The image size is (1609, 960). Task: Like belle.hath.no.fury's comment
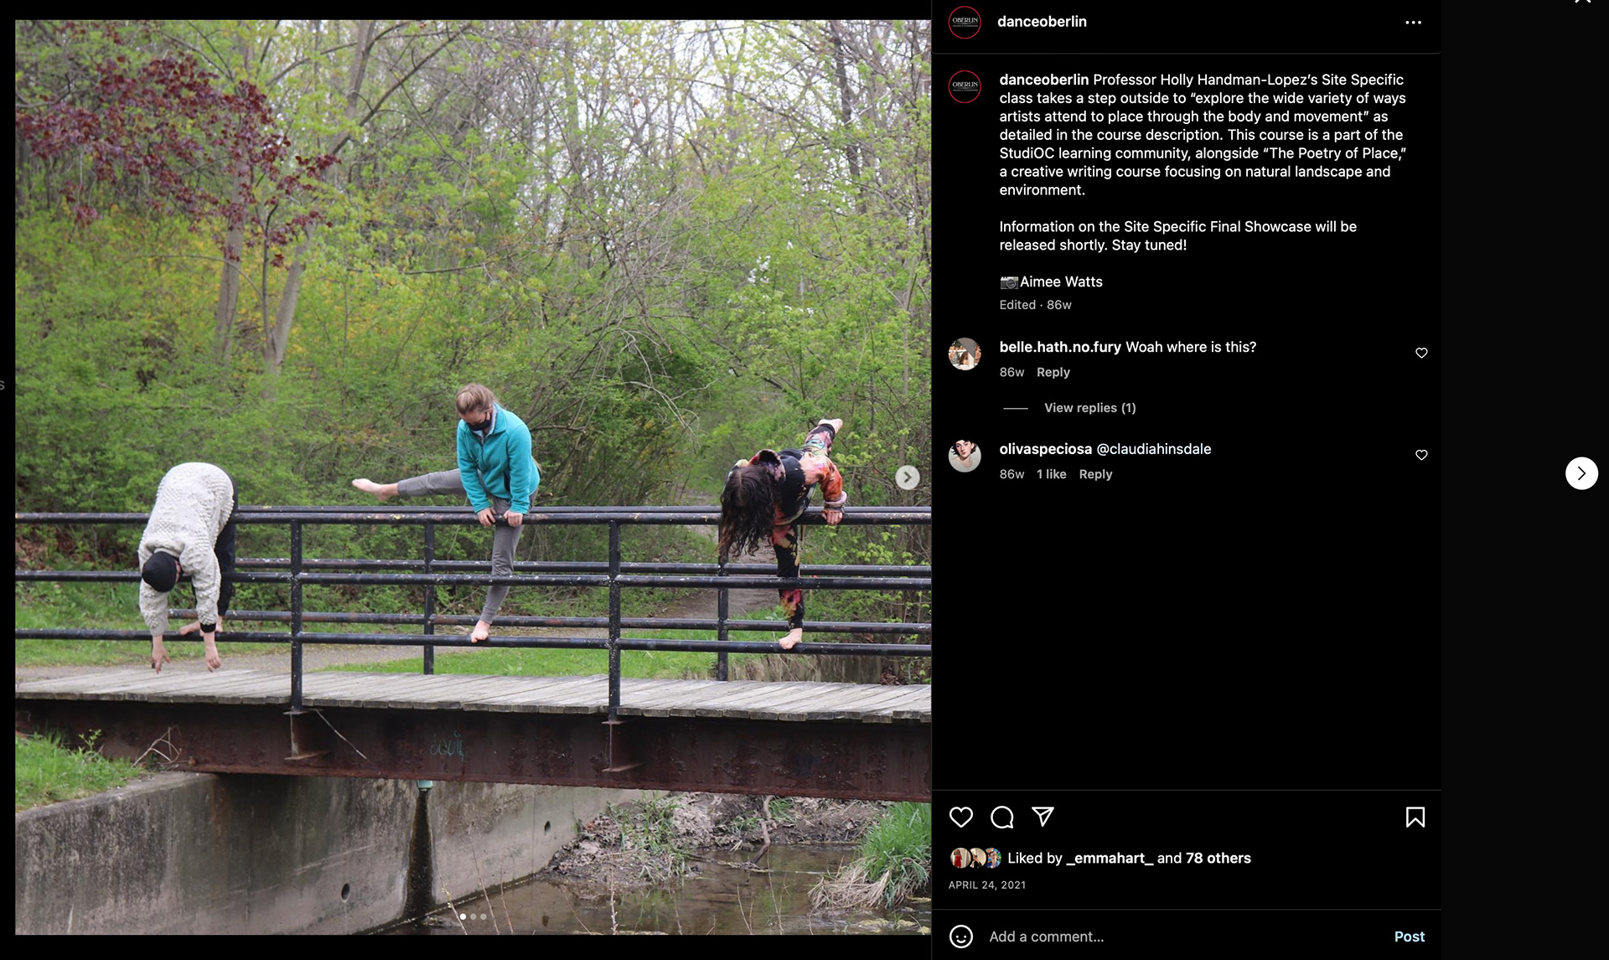[1421, 353]
